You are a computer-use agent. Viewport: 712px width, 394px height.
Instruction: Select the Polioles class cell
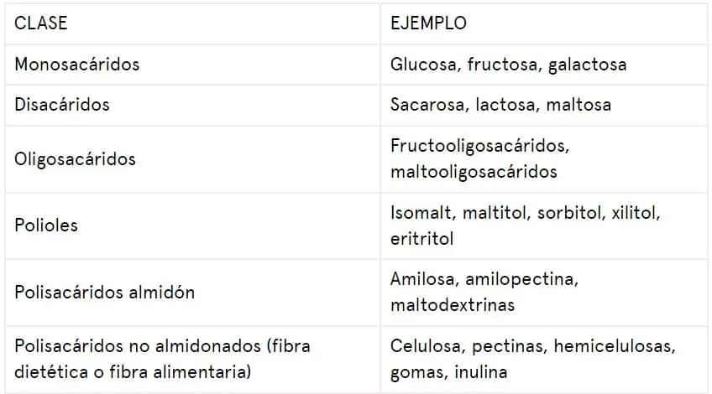[192, 226]
